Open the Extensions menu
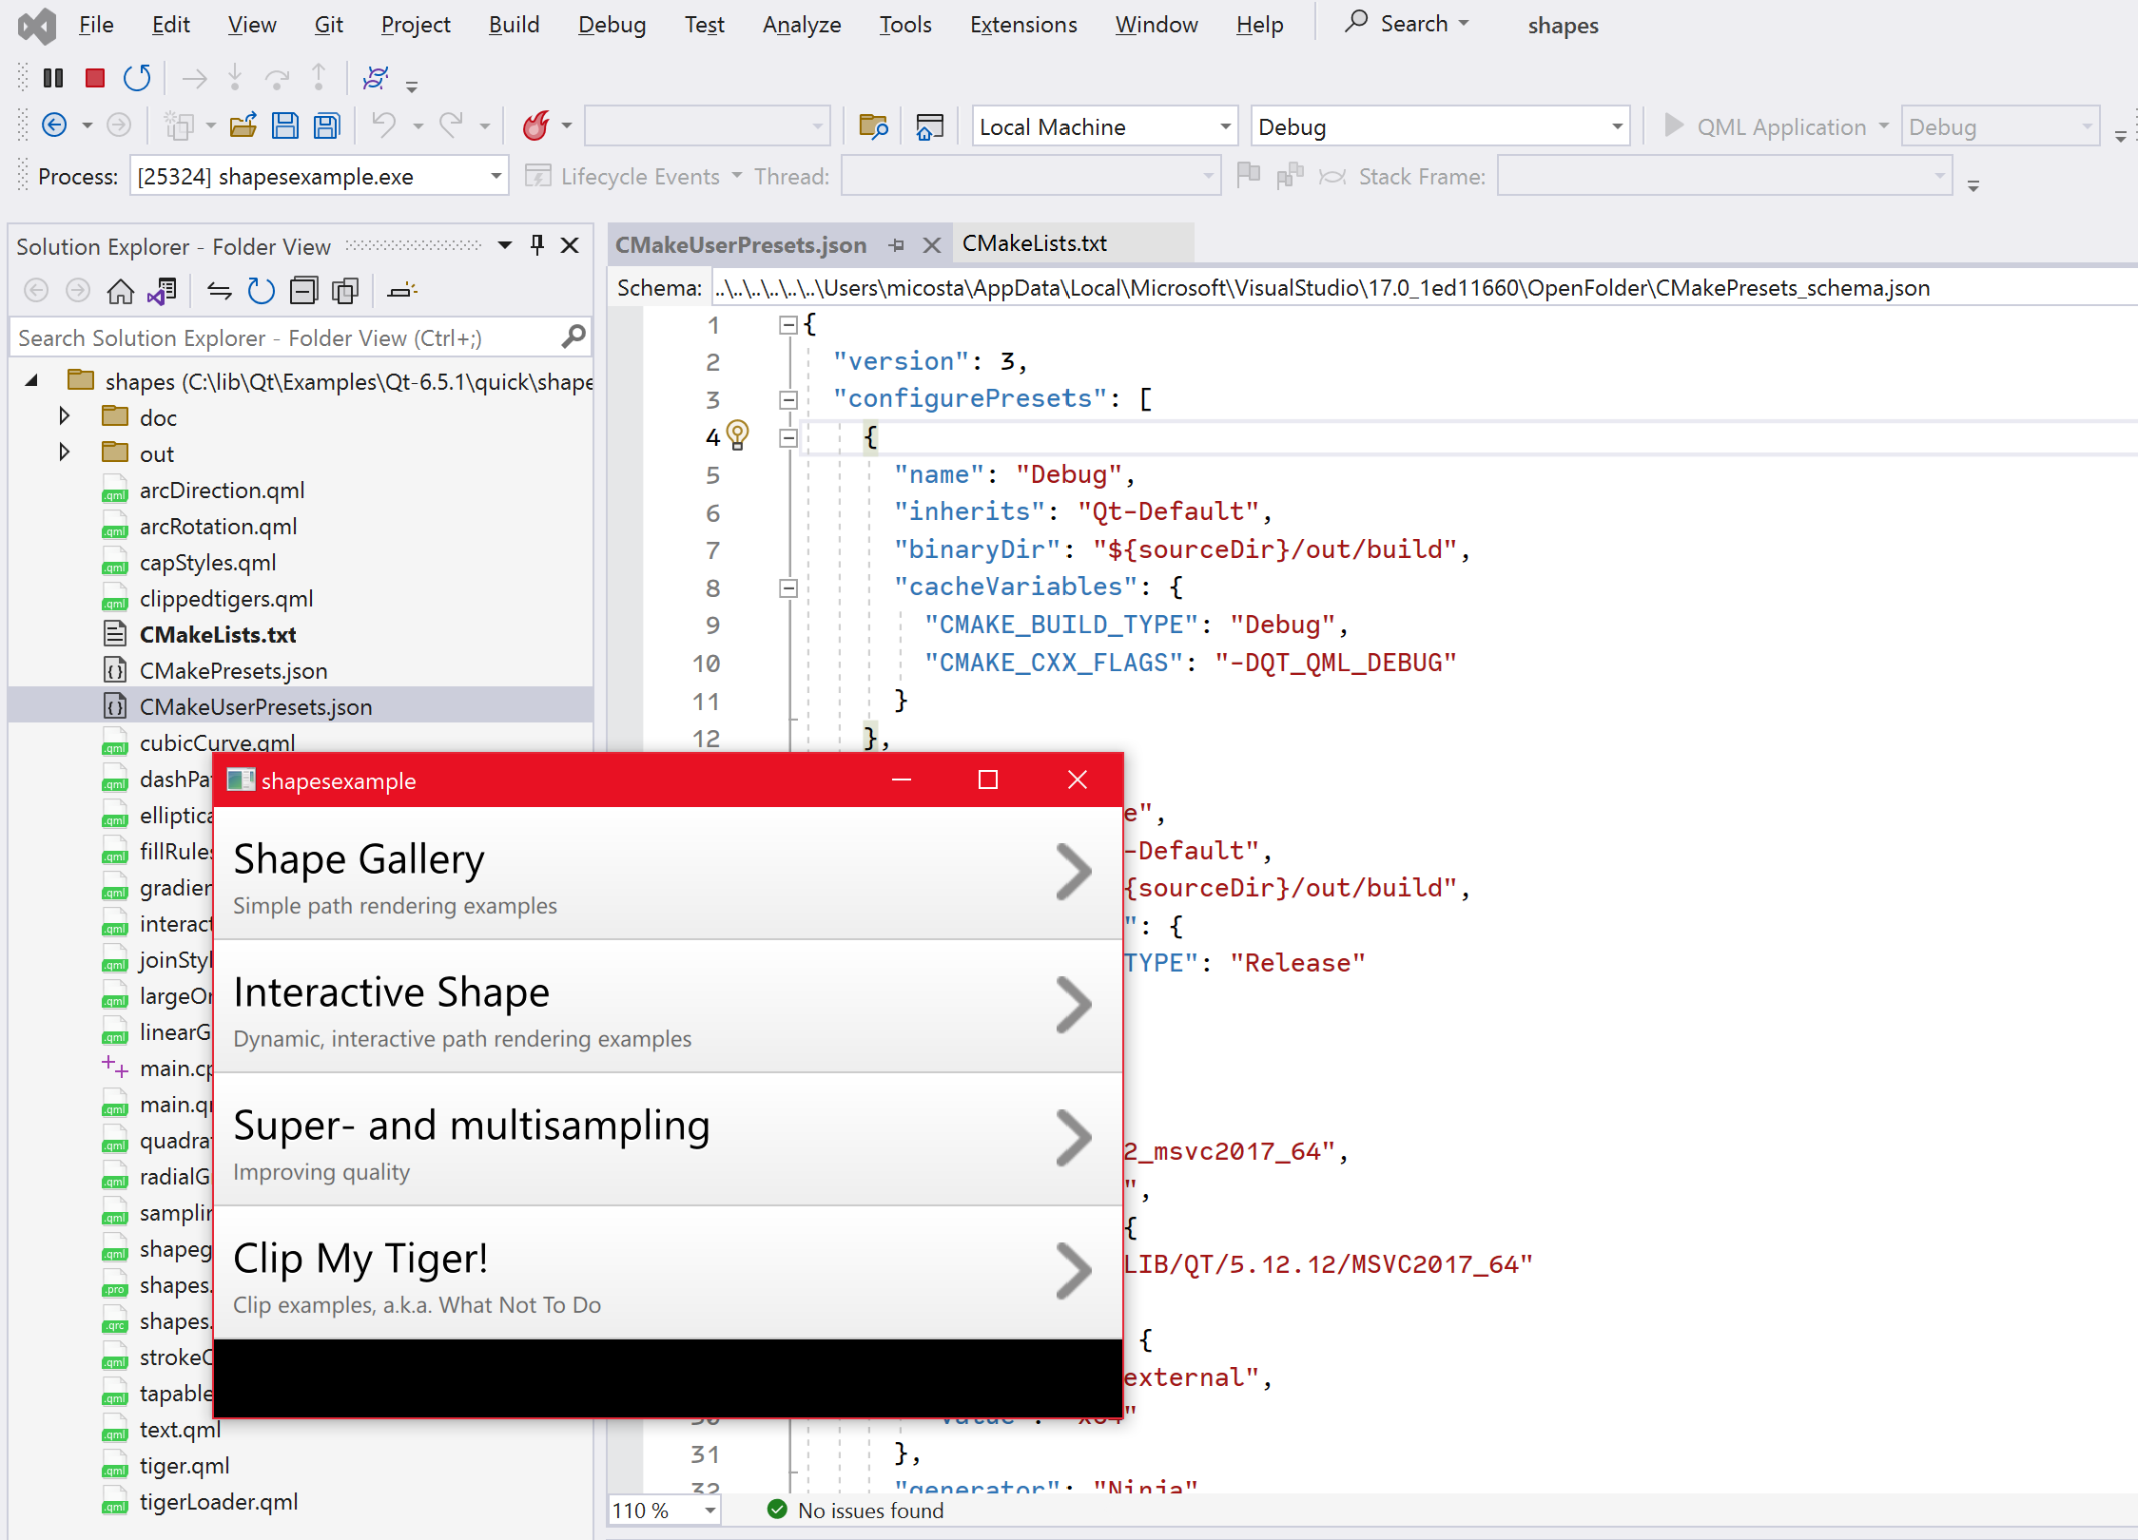Image resolution: width=2138 pixels, height=1540 pixels. pyautogui.click(x=1022, y=25)
